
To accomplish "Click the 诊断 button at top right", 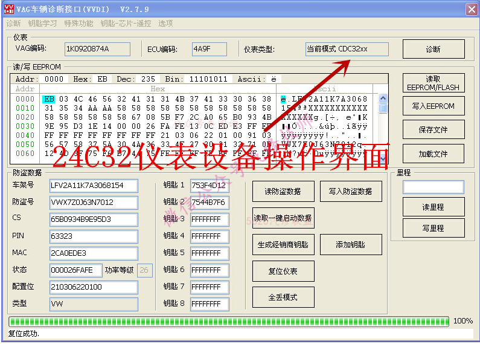I will (434, 49).
